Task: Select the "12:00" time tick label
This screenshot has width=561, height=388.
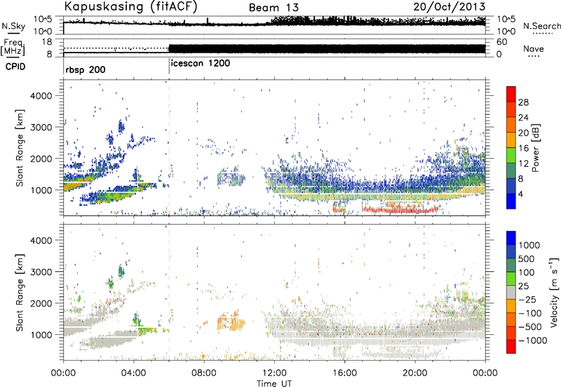Action: pyautogui.click(x=274, y=373)
